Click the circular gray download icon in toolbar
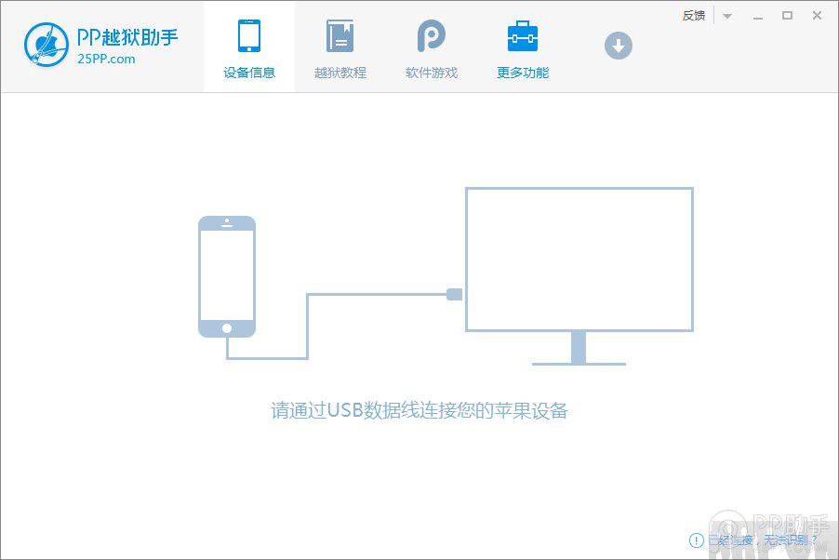The width and height of the screenshot is (839, 560). point(618,44)
